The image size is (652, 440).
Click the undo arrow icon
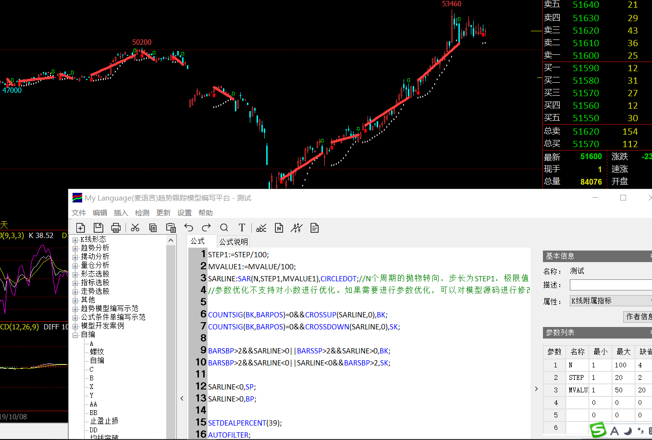[188, 228]
